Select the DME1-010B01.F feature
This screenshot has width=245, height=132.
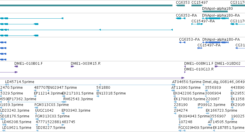pos(16,66)
